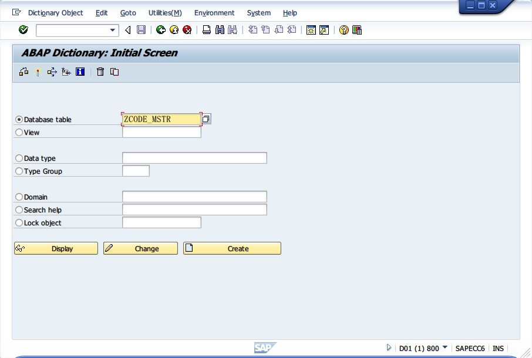532x358 pixels.
Task: Select the Database table radio button
Action: point(19,119)
